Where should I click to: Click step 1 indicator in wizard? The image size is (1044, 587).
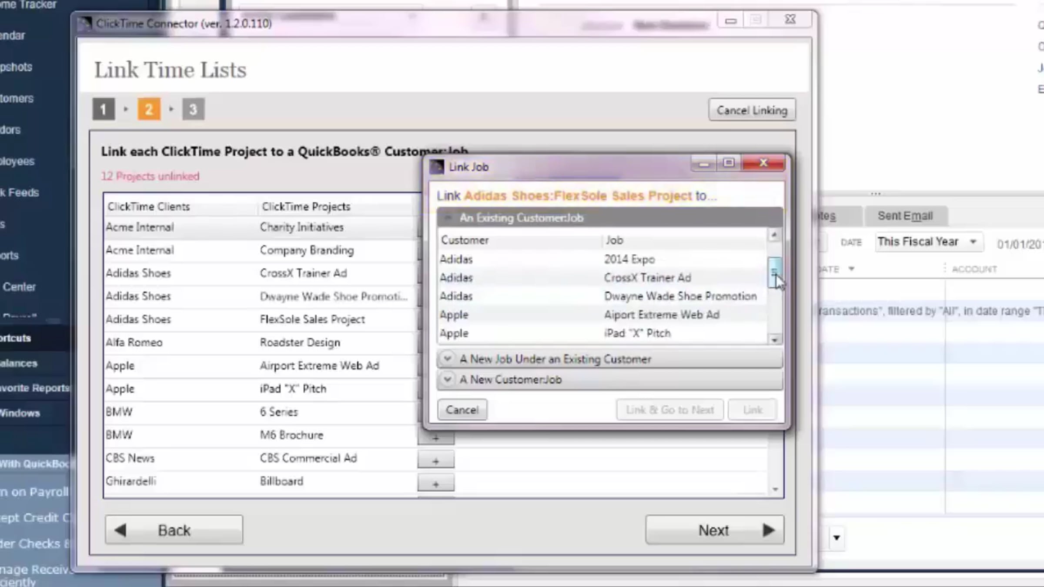[x=104, y=109]
